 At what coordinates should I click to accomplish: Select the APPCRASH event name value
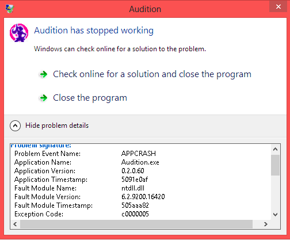click(139, 154)
